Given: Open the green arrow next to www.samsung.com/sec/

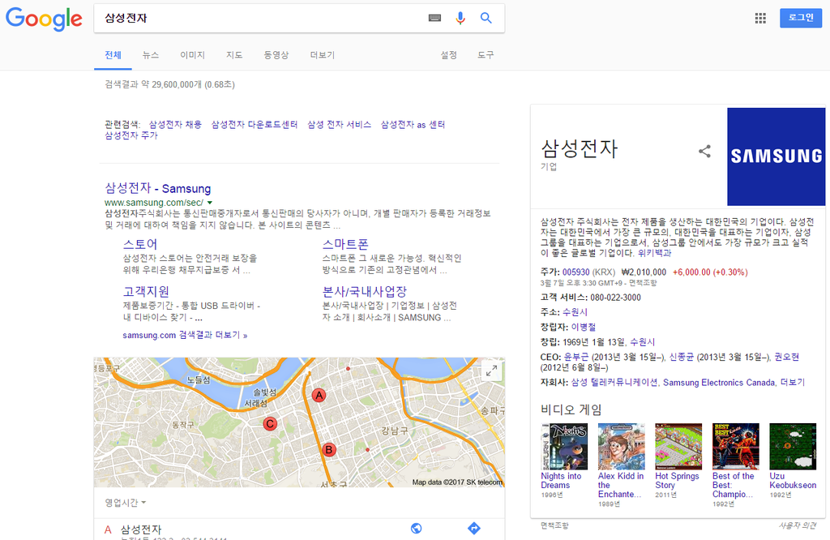Looking at the screenshot, I should [x=210, y=203].
